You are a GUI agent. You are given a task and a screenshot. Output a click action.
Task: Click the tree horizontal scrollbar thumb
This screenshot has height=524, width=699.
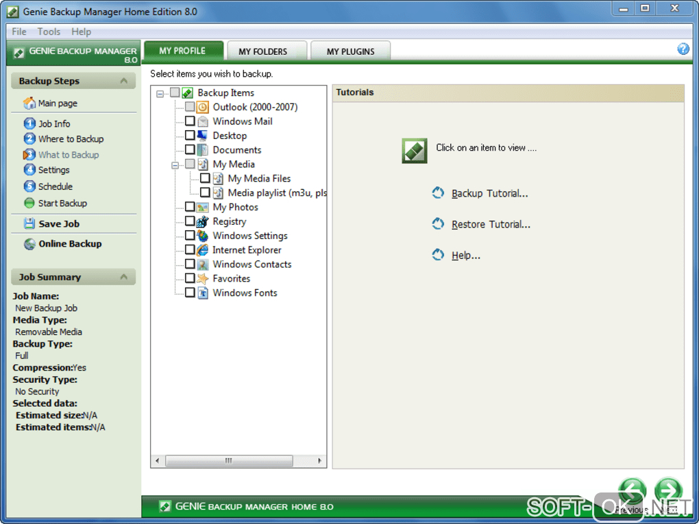[x=229, y=461]
